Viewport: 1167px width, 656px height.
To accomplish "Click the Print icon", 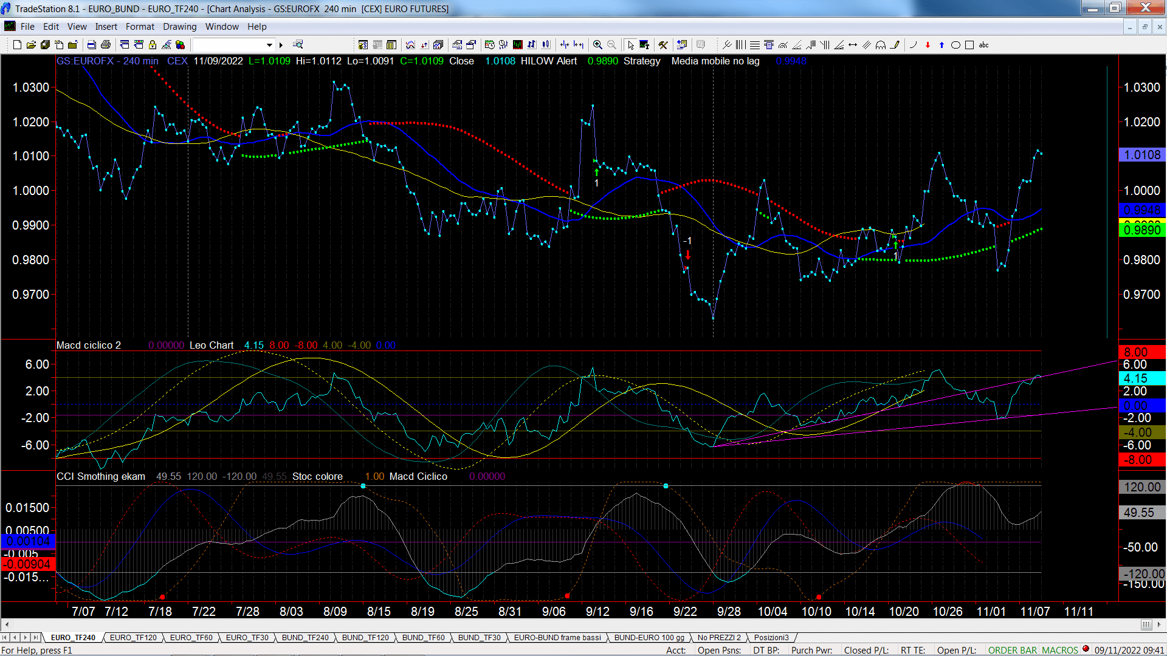I will click(x=106, y=44).
